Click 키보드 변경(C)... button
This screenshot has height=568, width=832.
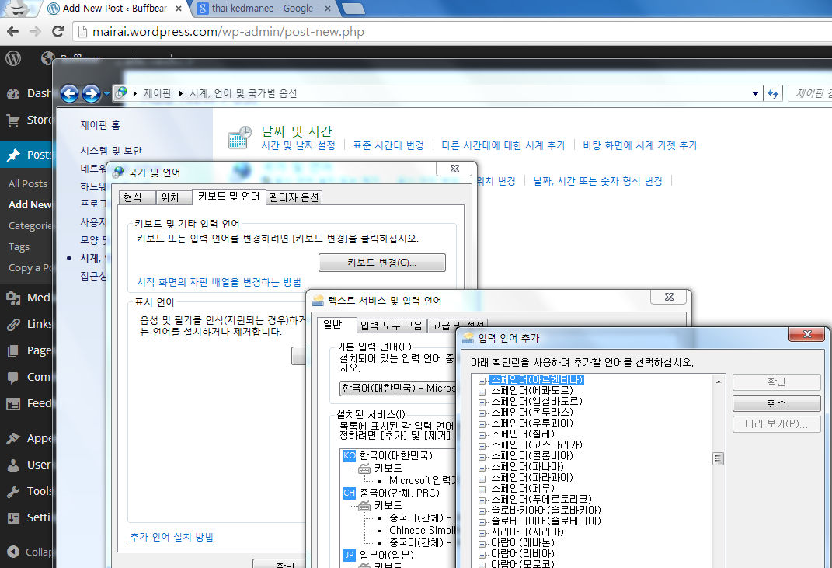coord(382,263)
